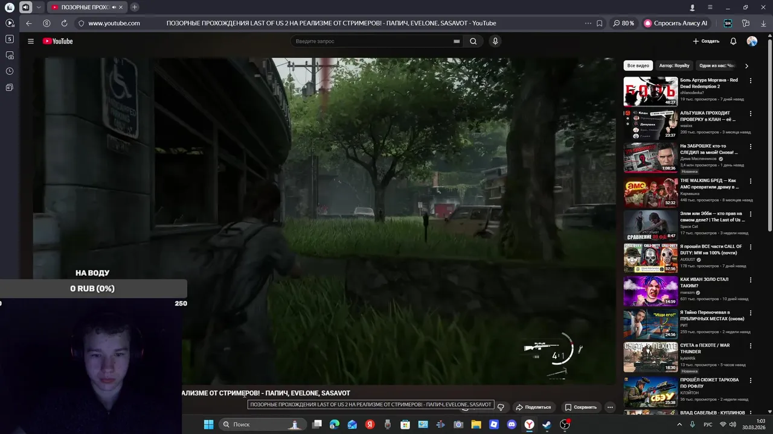Screen dimensions: 773x434
Task: Select the Все видео filter chip
Action: pos(638,66)
